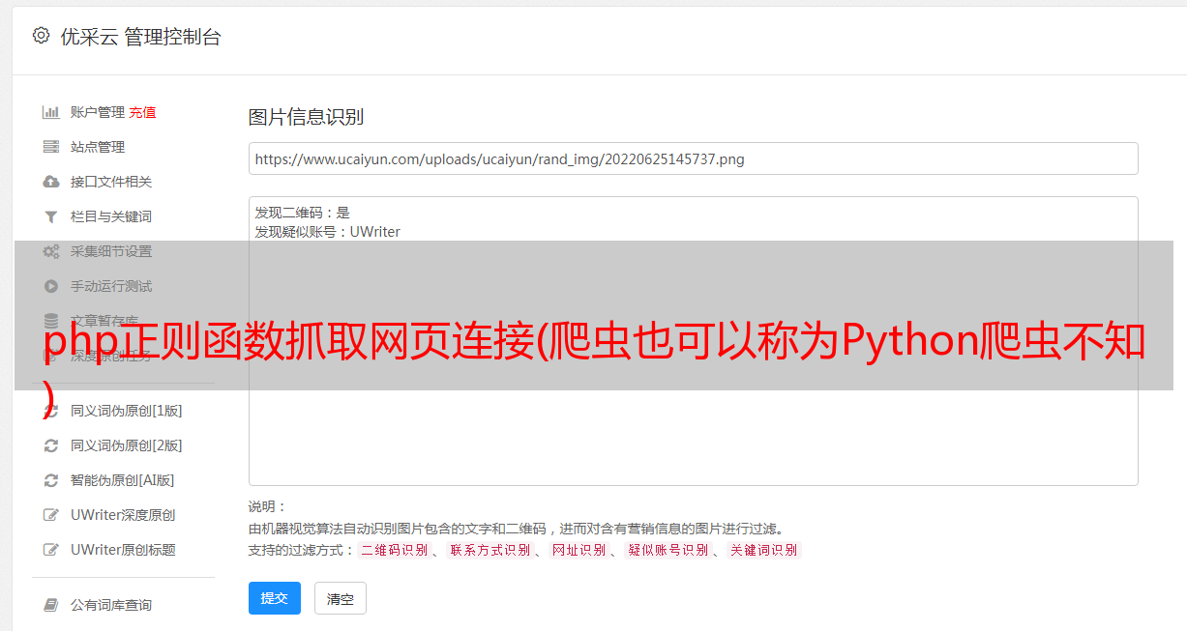This screenshot has width=1187, height=631.
Task: Open 手动运行测试 menu item
Action: [111, 286]
